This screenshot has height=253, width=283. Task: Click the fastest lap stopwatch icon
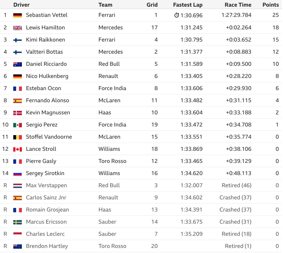(x=176, y=15)
